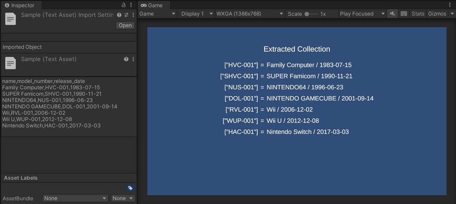
Task: Click the ["DOL-001"] key in Game view
Action: (x=241, y=98)
